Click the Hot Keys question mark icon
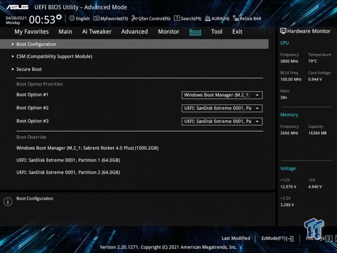Screen dimensions: 337x253 (x=329, y=238)
